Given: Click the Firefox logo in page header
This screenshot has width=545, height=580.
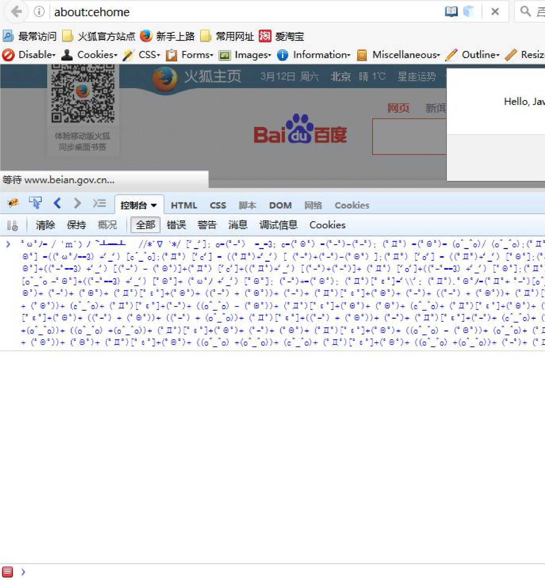Looking at the screenshot, I should point(165,79).
